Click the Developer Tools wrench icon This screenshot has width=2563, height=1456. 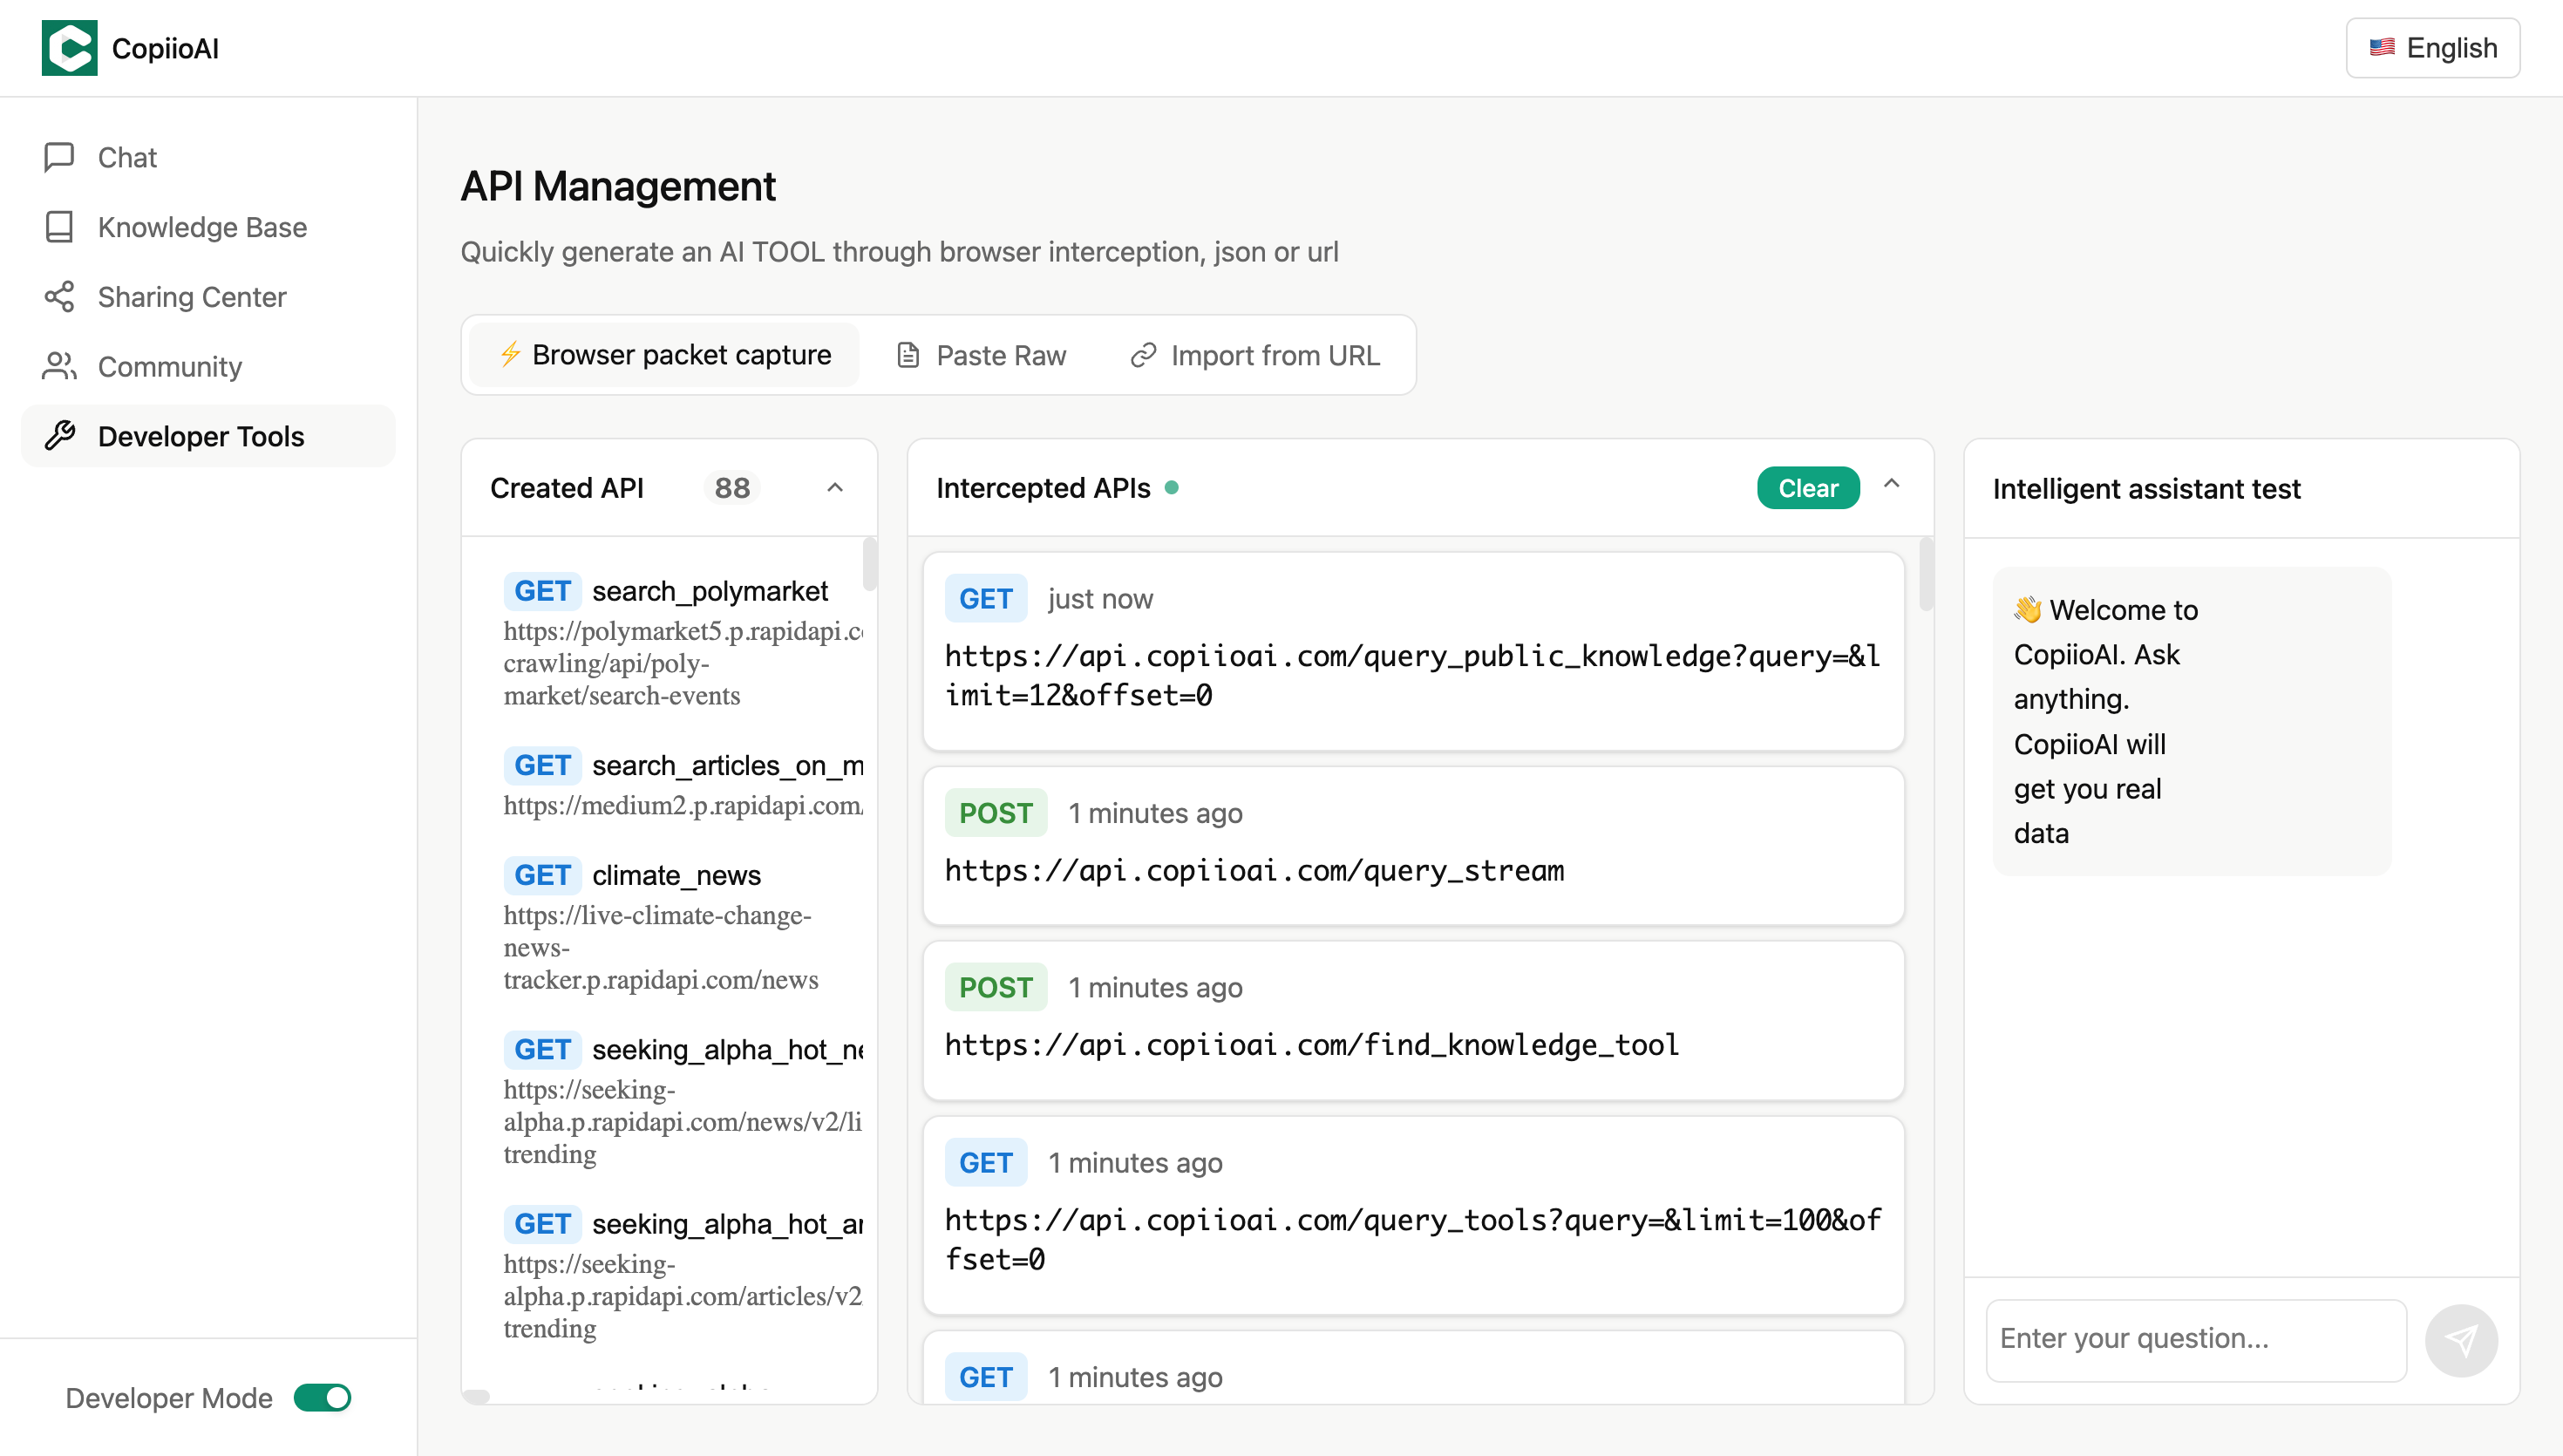pos(59,436)
